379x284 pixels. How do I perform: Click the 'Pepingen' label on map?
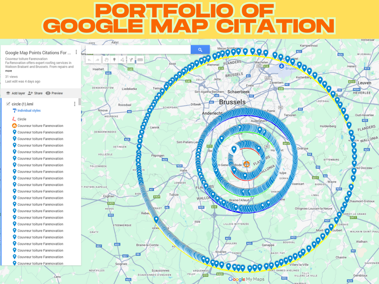click(x=158, y=156)
